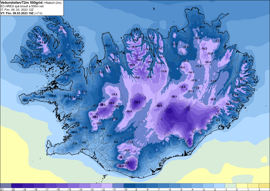The width and height of the screenshot is (270, 191).
Task: Click the -16.2 temperature label
Action: 139,60
